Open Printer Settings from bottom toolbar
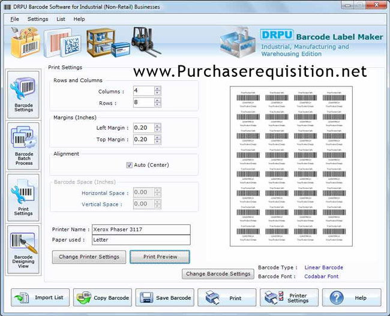The height and width of the screenshot is (316, 390). pos(289,297)
